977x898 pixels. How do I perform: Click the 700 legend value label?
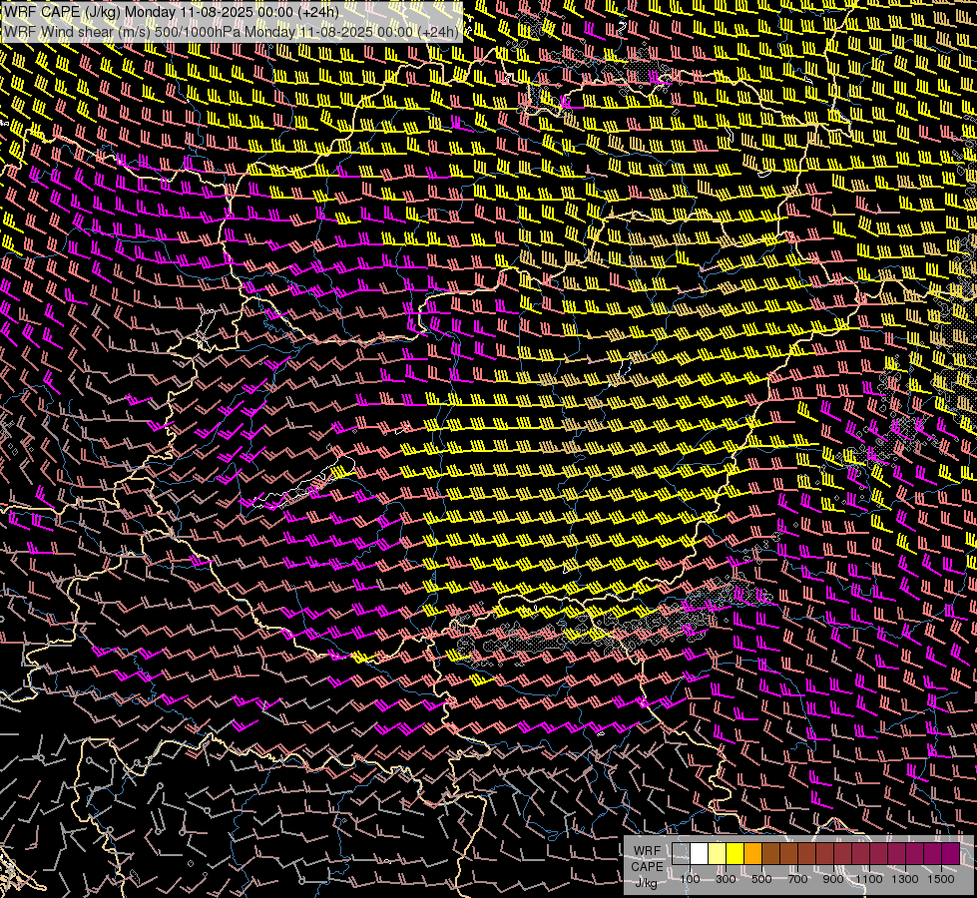[x=797, y=879]
